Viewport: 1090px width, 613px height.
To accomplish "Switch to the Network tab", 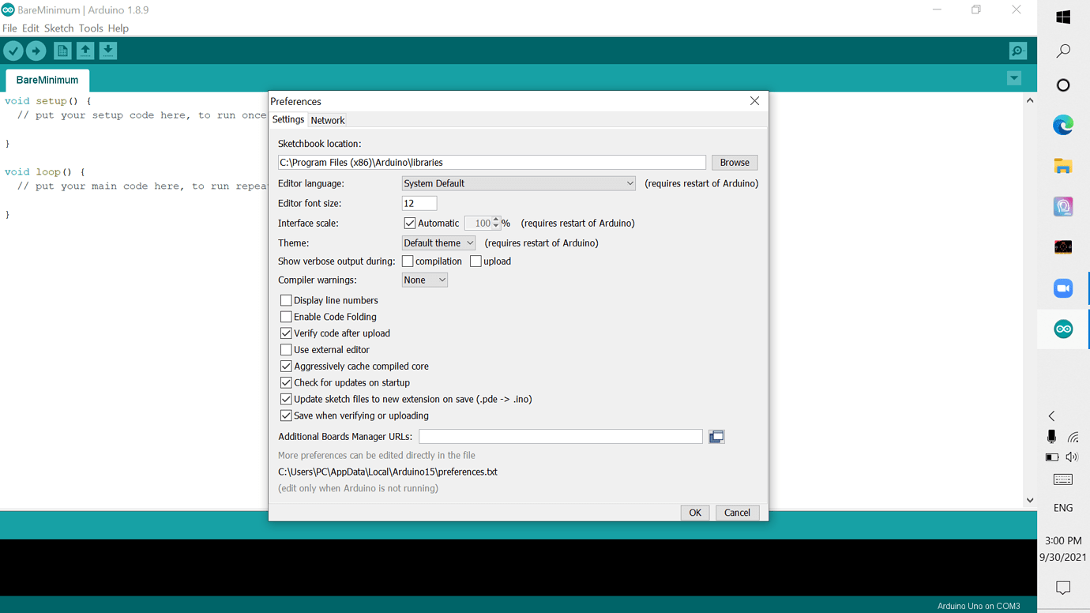I will 327,120.
